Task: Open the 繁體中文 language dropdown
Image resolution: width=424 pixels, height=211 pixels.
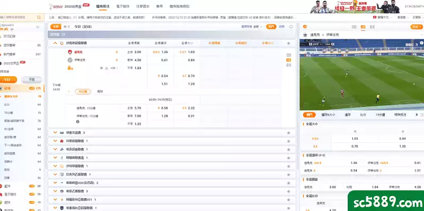Action: [x=382, y=17]
